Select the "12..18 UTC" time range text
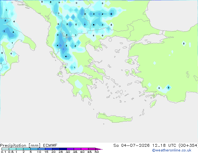198x153 pixels. tap(164, 146)
